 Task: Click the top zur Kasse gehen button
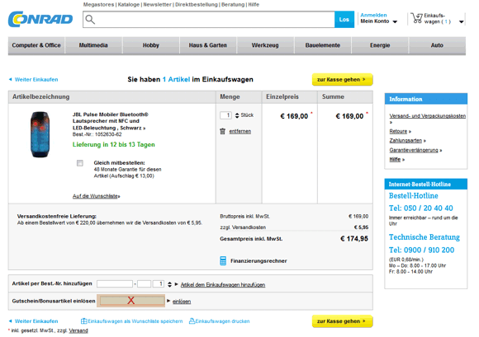[342, 80]
